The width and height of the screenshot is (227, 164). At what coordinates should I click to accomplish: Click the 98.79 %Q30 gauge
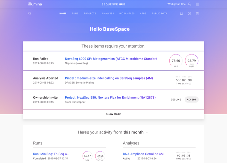(x=191, y=61)
